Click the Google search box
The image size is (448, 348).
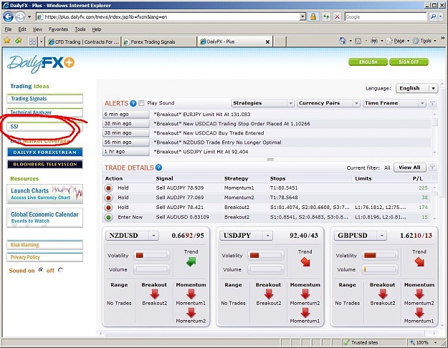tap(386, 17)
